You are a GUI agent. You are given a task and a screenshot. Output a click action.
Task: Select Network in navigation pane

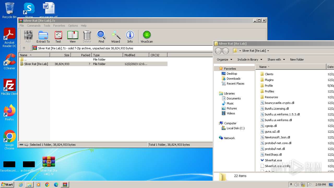coord(229,138)
